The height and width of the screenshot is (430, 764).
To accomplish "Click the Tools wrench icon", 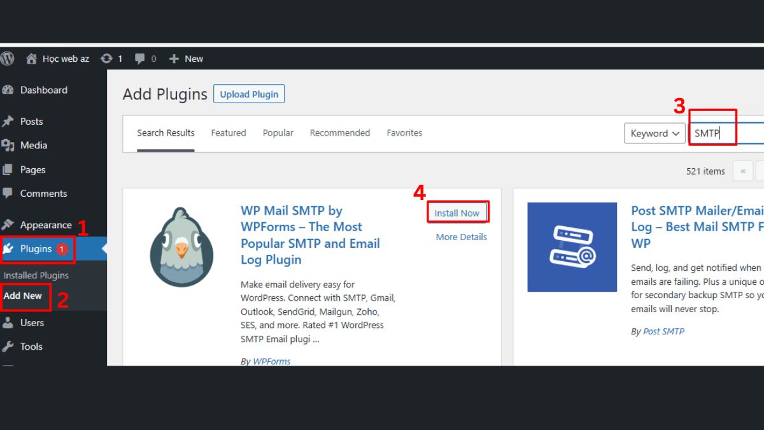I will 9,347.
